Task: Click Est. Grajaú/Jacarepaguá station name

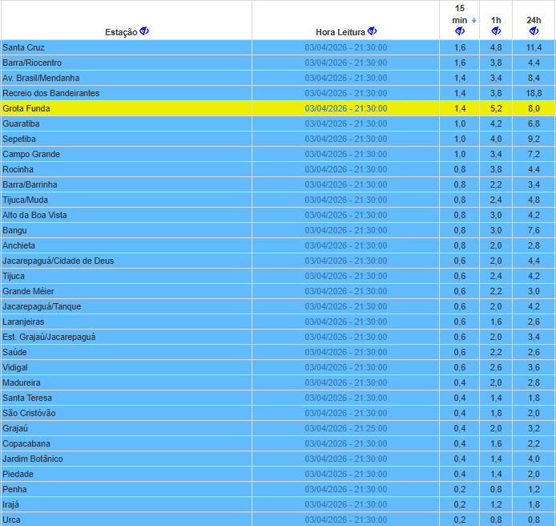Action: (49, 338)
